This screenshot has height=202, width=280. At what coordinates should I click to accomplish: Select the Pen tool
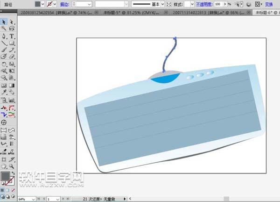(4, 36)
